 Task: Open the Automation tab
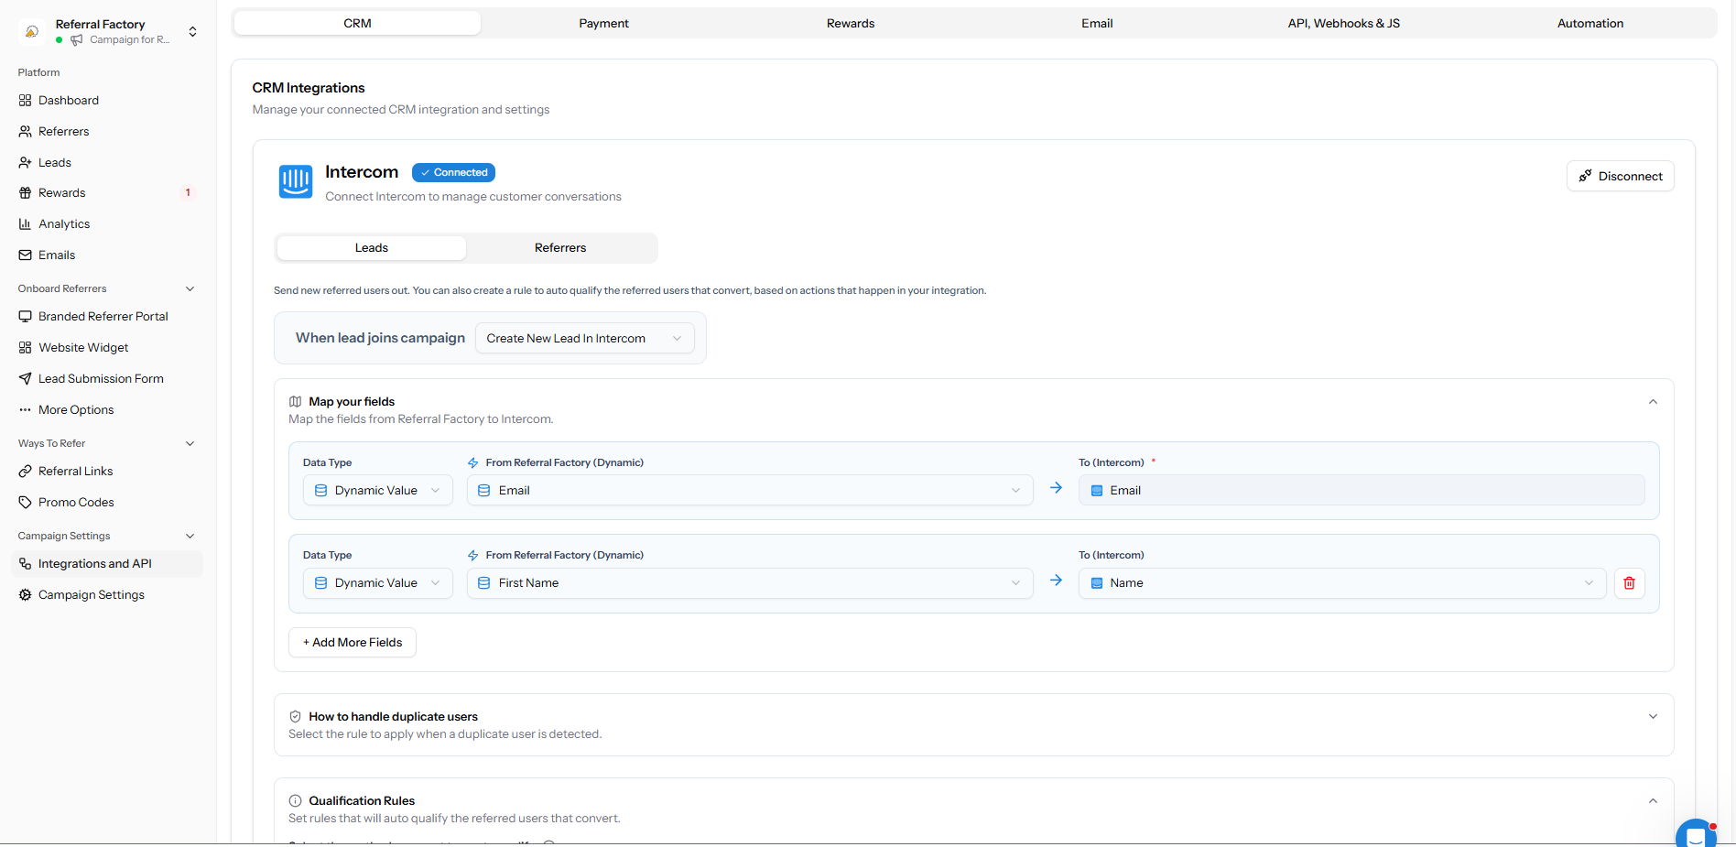(x=1590, y=24)
